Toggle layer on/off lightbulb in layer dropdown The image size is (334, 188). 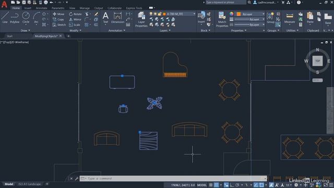click(151, 14)
